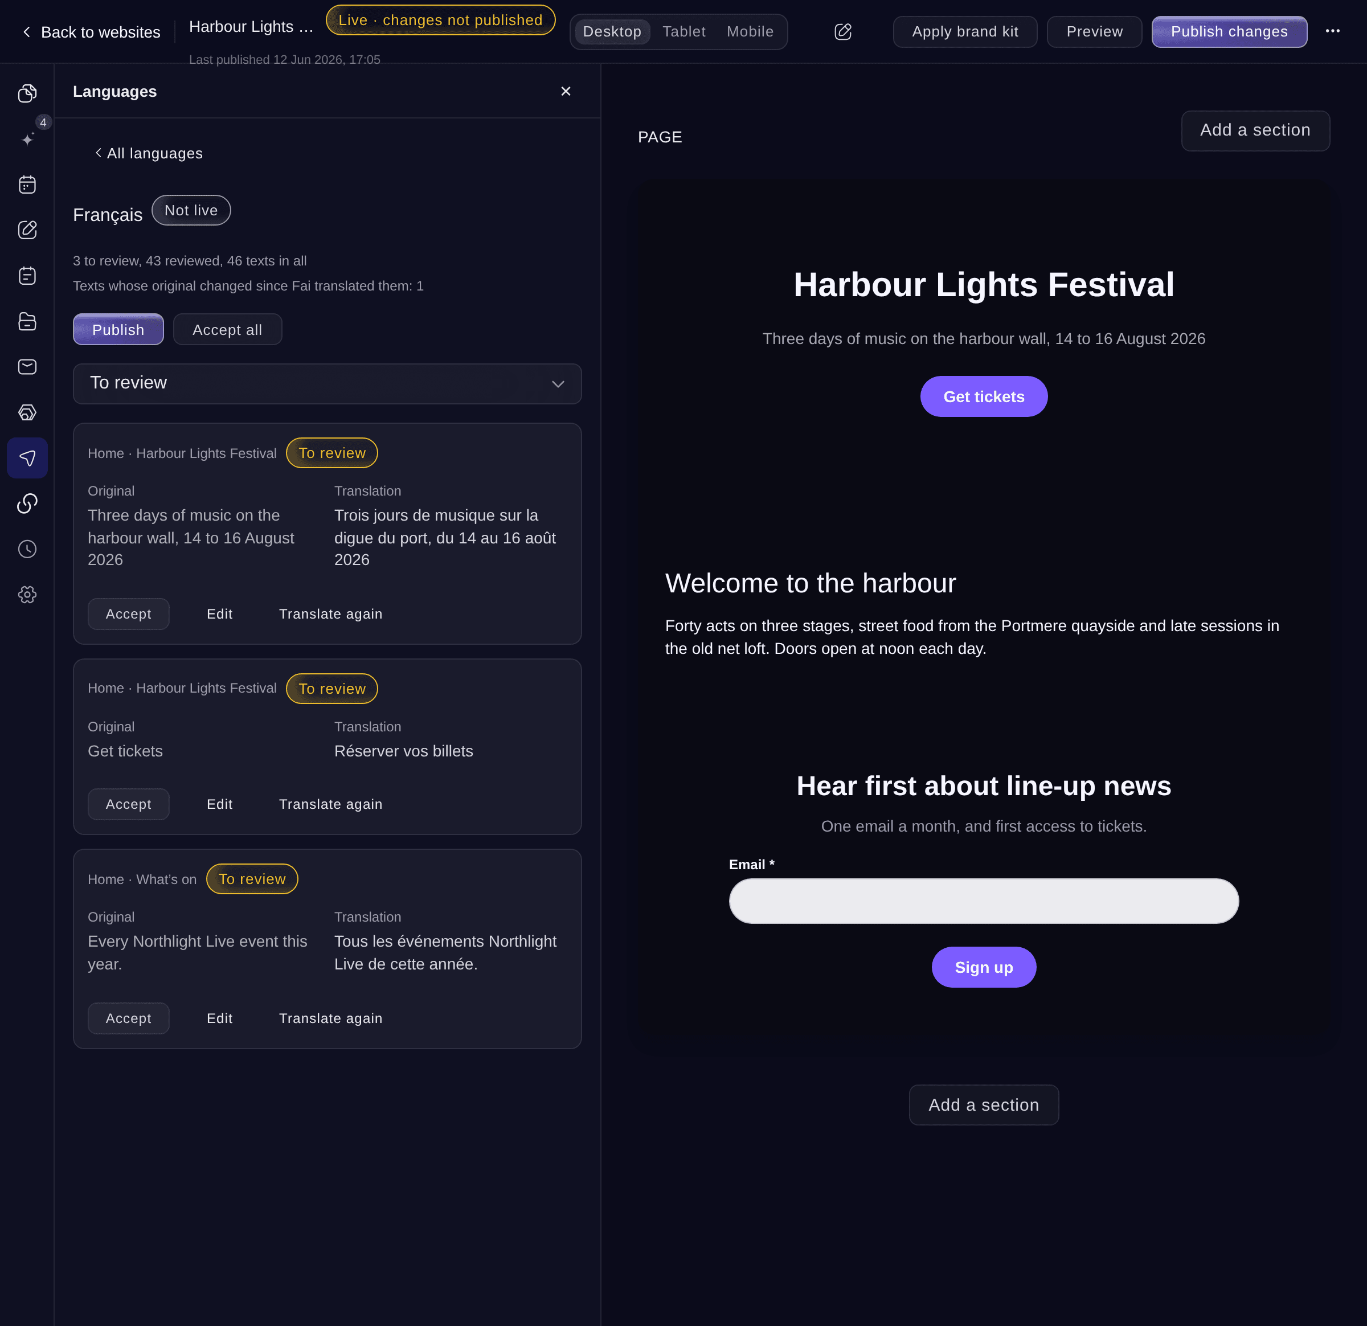Click Back to websites
The height and width of the screenshot is (1326, 1367).
click(x=91, y=32)
